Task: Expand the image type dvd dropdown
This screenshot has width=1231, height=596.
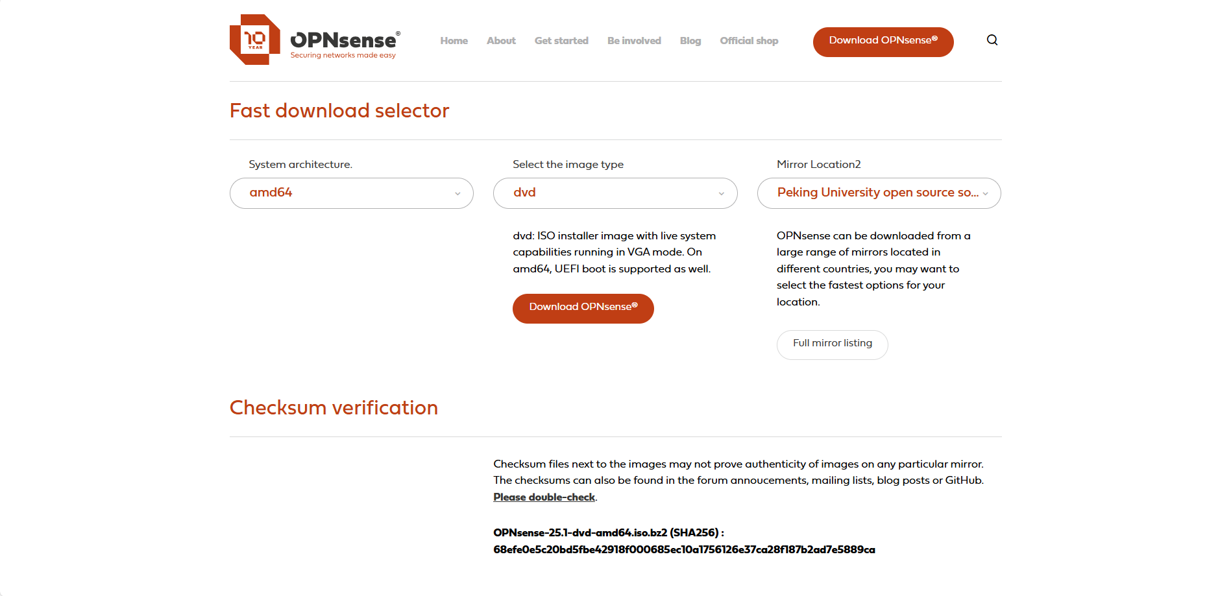Action: [615, 193]
